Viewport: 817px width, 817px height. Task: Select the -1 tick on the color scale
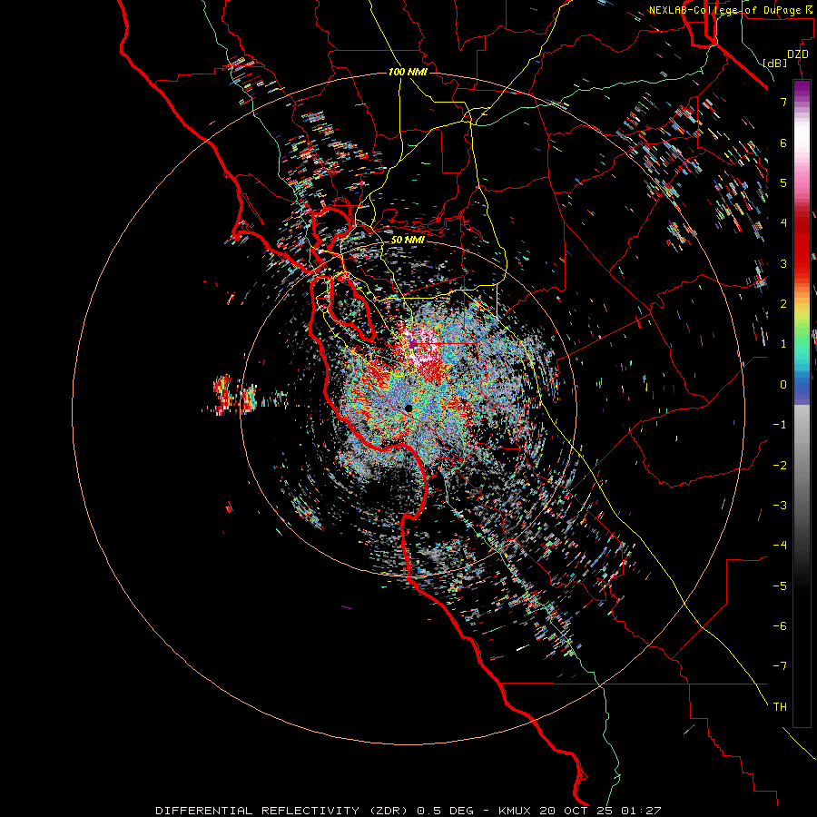click(x=780, y=425)
